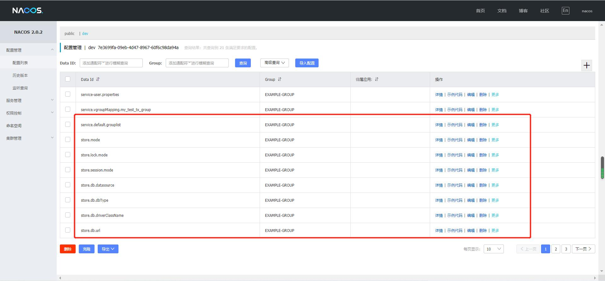Screen dimensions: 605x281
Task: Open the 高级查询 advanced query dropdown
Action: 274,63
